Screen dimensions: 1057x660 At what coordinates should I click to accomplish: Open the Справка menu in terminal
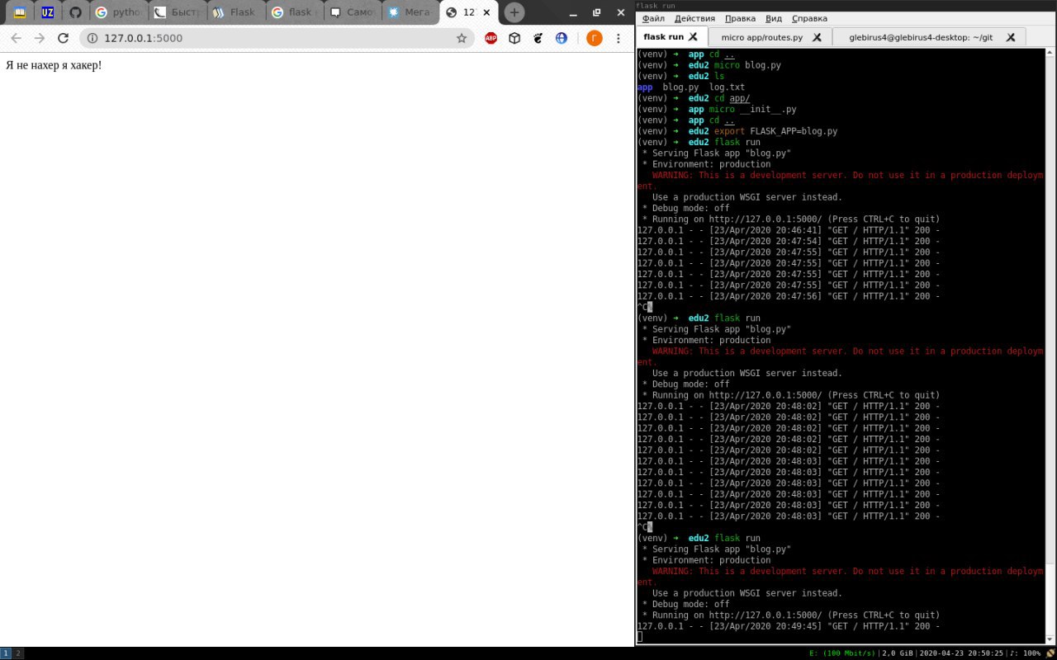[809, 18]
